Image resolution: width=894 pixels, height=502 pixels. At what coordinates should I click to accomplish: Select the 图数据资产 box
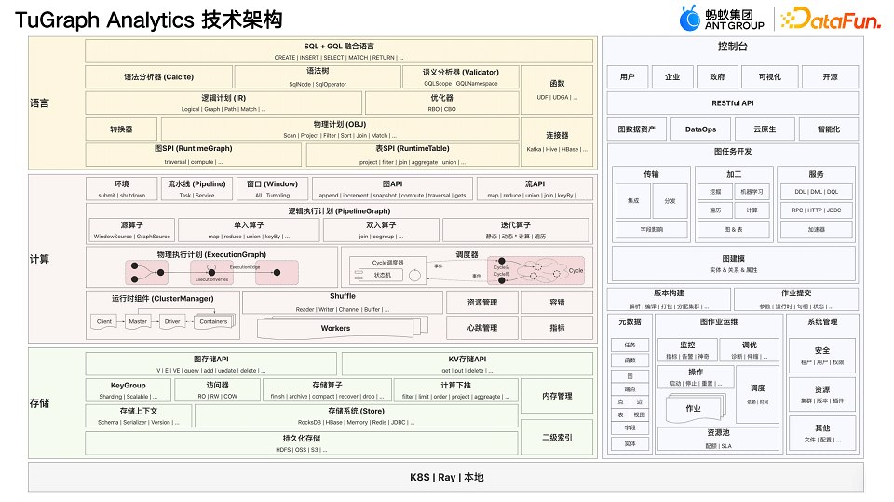637,129
